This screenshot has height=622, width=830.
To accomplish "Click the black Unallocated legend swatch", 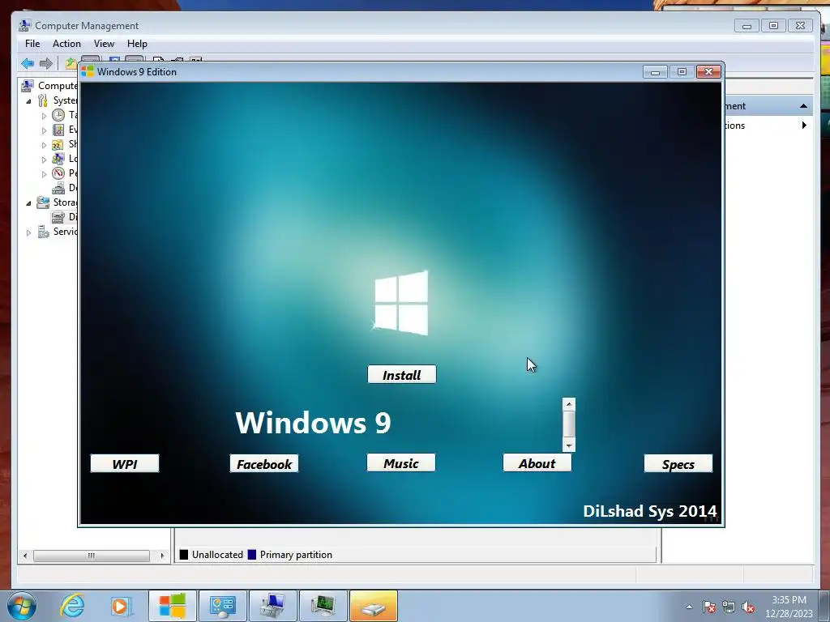I will pos(184,554).
